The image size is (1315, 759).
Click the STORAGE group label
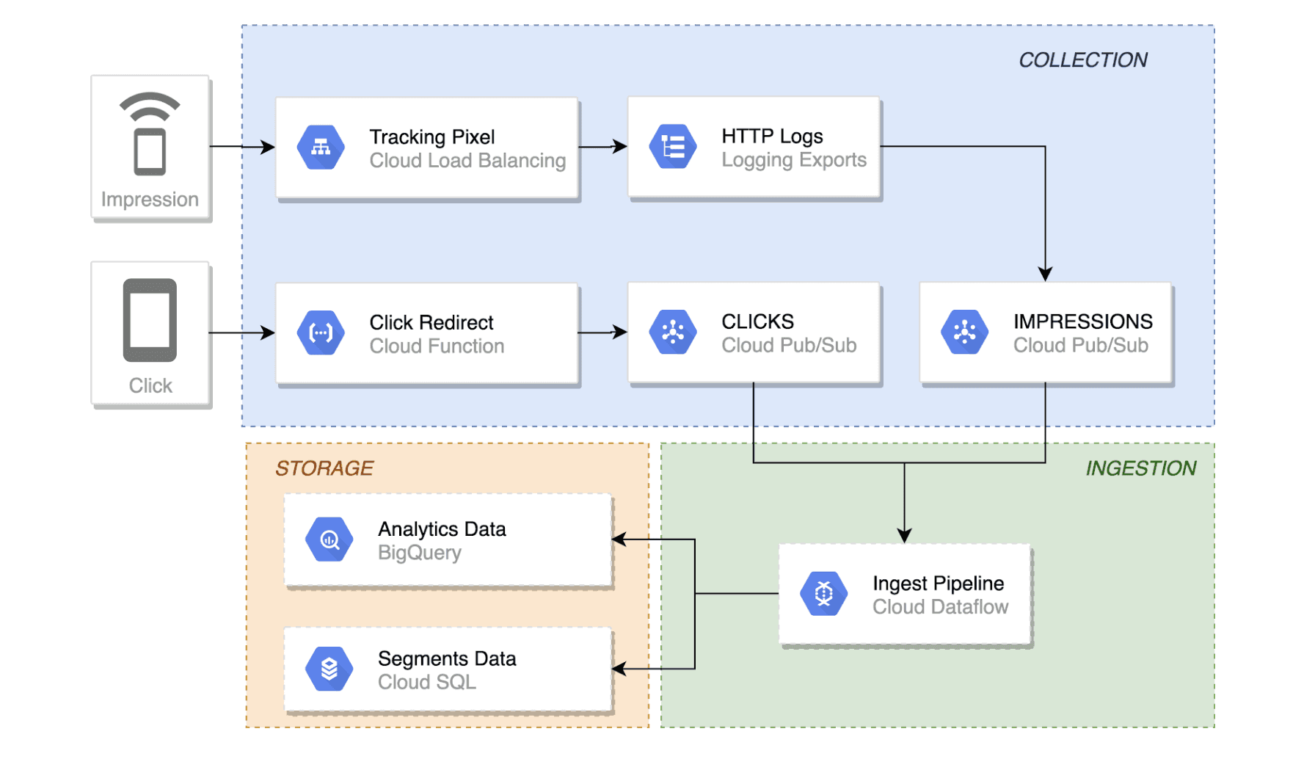324,468
